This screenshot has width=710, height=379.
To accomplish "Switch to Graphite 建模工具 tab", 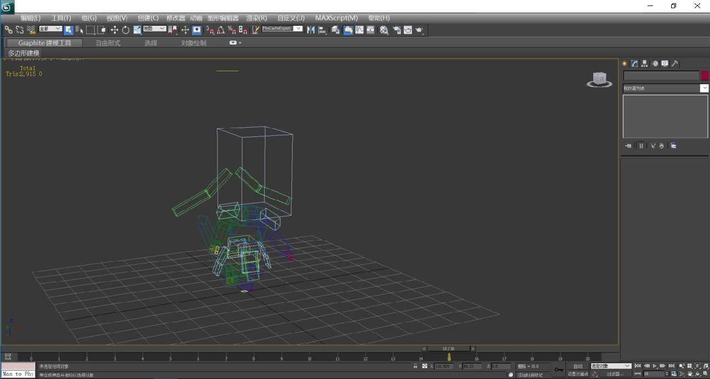I will click(45, 43).
